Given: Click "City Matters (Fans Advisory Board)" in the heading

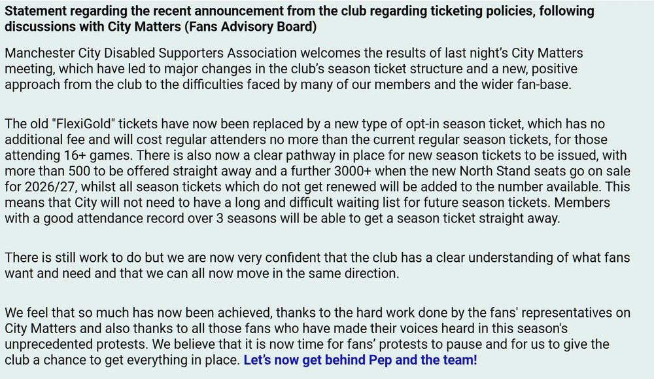Looking at the screenshot, I should 213,26.
